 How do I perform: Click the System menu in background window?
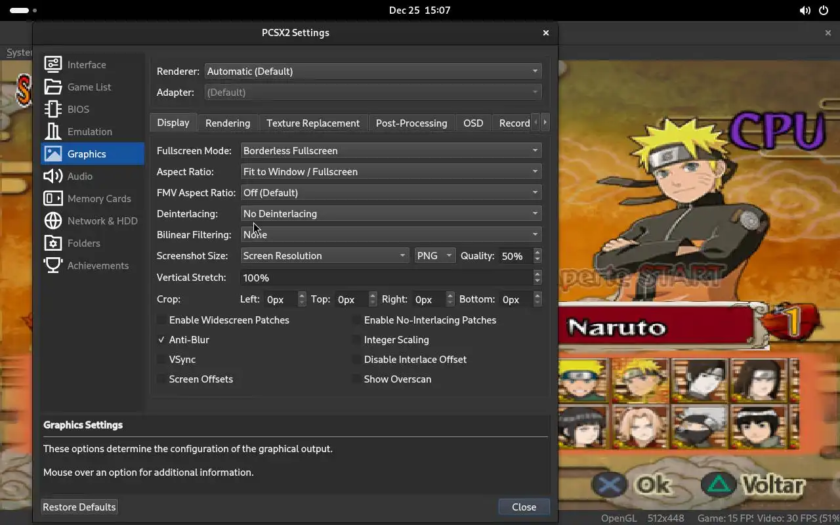pyautogui.click(x=18, y=52)
